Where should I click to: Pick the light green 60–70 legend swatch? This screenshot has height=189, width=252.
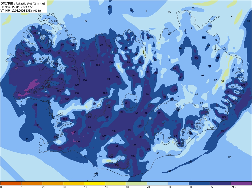(136, 183)
